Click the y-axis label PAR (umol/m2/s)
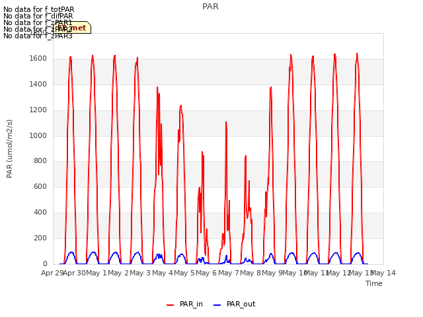This screenshot has height=317, width=423. click(9, 149)
